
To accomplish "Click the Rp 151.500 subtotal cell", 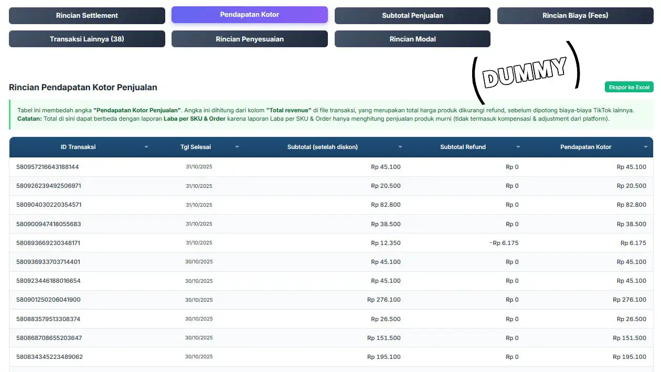I will tap(385, 338).
